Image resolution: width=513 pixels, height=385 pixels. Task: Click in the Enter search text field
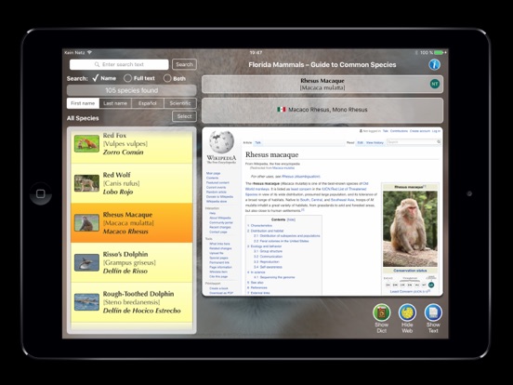click(x=119, y=64)
